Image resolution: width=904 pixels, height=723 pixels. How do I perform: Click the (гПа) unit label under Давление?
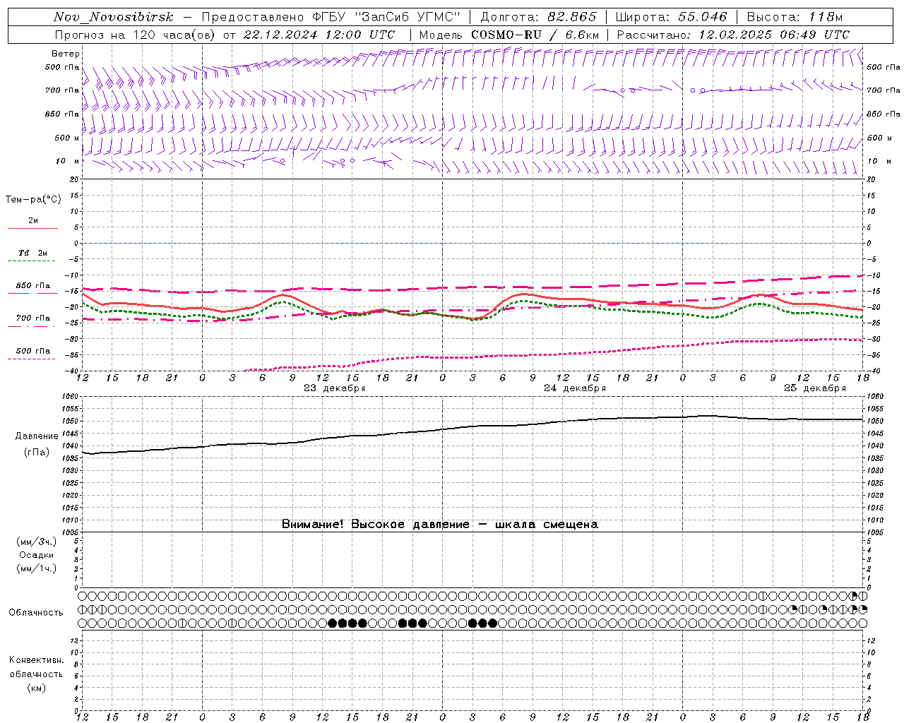tap(37, 453)
